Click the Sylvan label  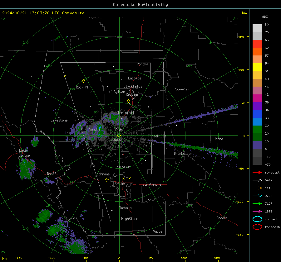(x=119, y=92)
